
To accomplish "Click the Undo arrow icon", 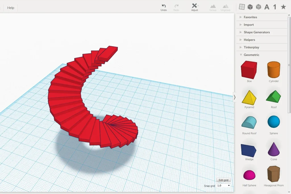I will pyautogui.click(x=164, y=6).
